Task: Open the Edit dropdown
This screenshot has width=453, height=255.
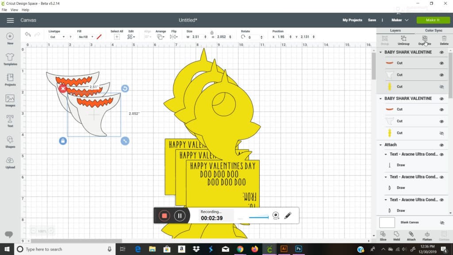Action: point(131,37)
